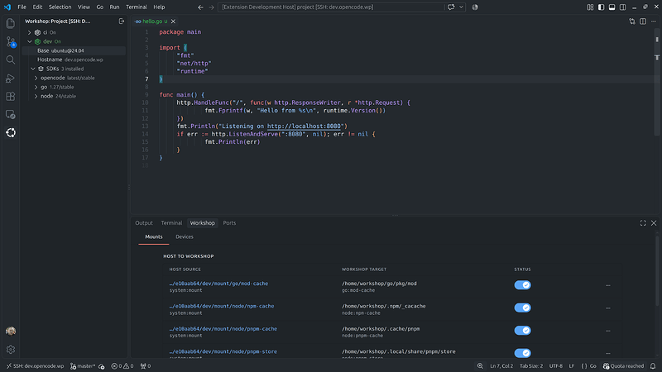The height and width of the screenshot is (372, 662).
Task: Switch to the Devices sub-tab
Action: [x=185, y=236]
